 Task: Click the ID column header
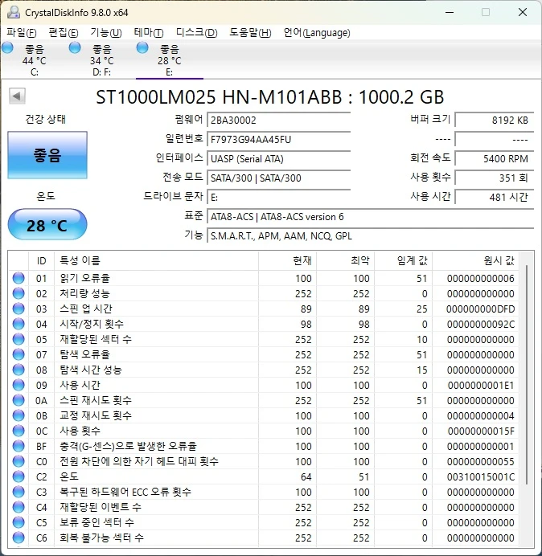(42, 261)
